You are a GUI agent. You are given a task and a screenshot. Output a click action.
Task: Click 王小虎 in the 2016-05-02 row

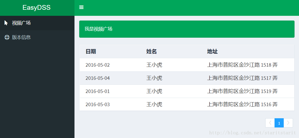click(x=154, y=65)
